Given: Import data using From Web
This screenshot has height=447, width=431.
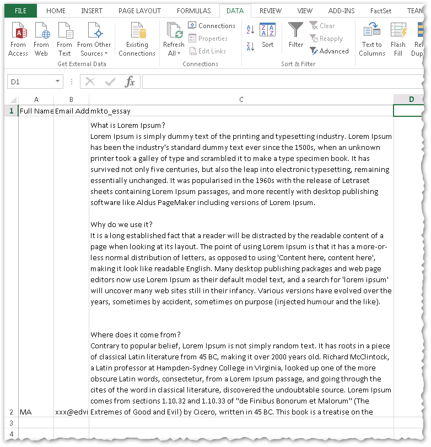Looking at the screenshot, I should coord(41,40).
